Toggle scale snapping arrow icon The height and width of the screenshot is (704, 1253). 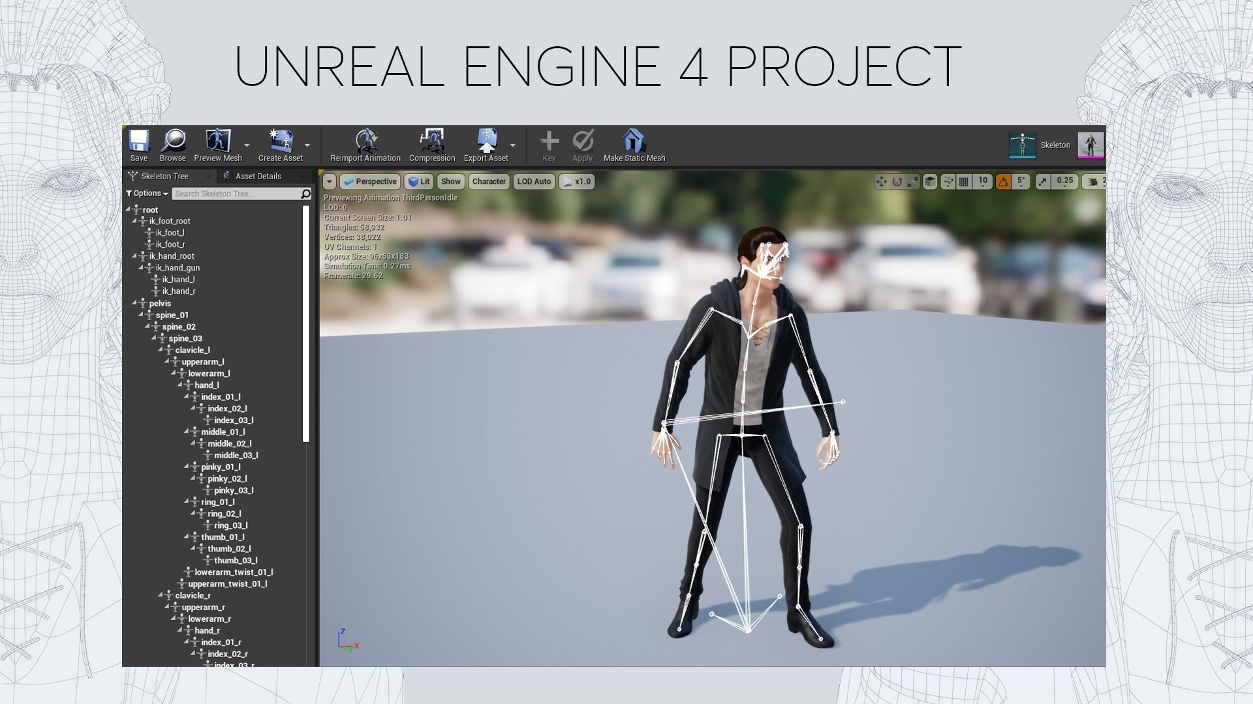pyautogui.click(x=1042, y=182)
